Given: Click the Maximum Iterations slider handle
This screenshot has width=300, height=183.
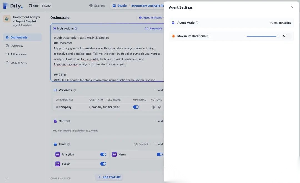Looking at the screenshot, I should tap(277, 36).
